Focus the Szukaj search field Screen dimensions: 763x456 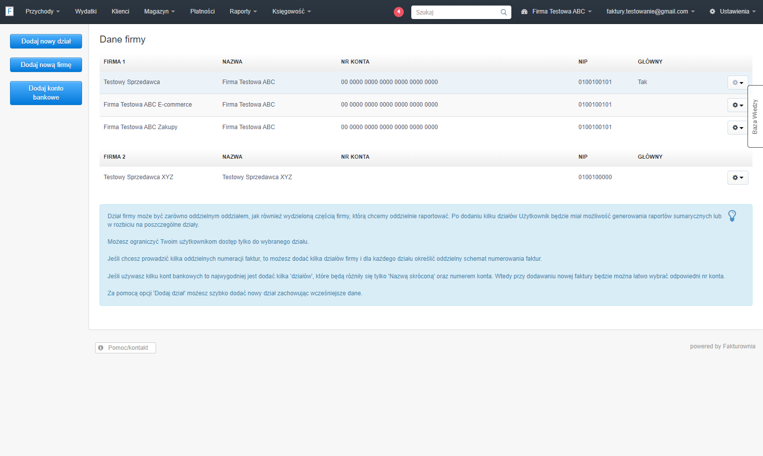click(x=456, y=12)
